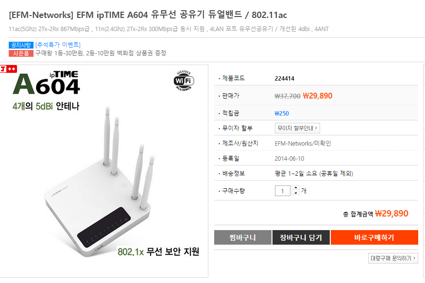Click the ₩29,890 sale price
The height and width of the screenshot is (283, 425).
pos(317,96)
